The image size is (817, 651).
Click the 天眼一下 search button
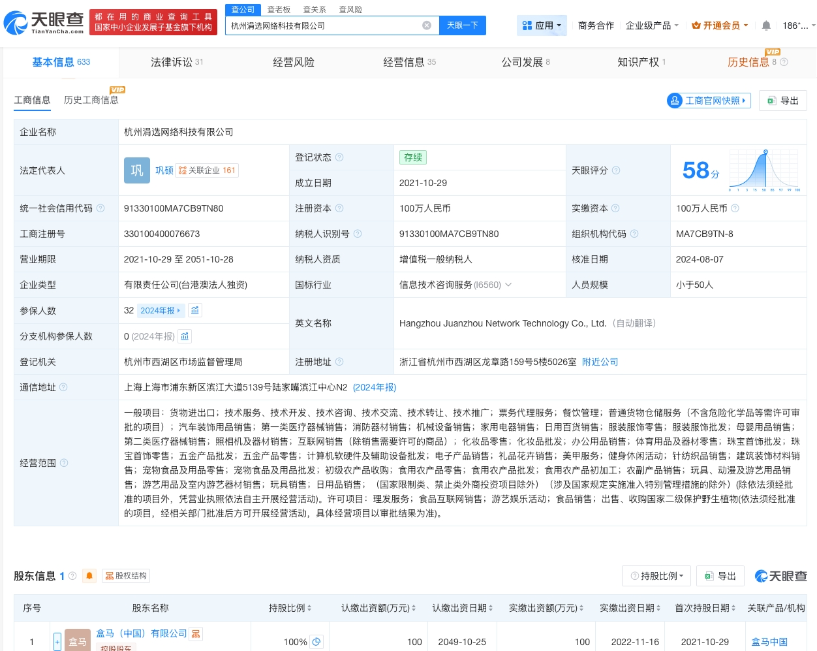[x=463, y=25]
